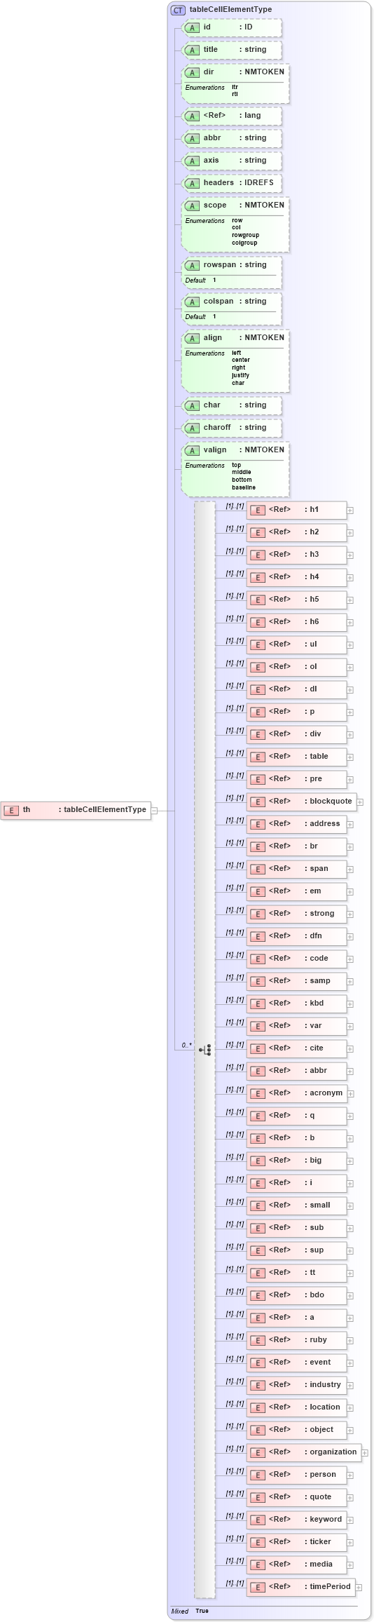Select the address element reference box
The height and width of the screenshot is (1622, 374).
click(x=296, y=824)
